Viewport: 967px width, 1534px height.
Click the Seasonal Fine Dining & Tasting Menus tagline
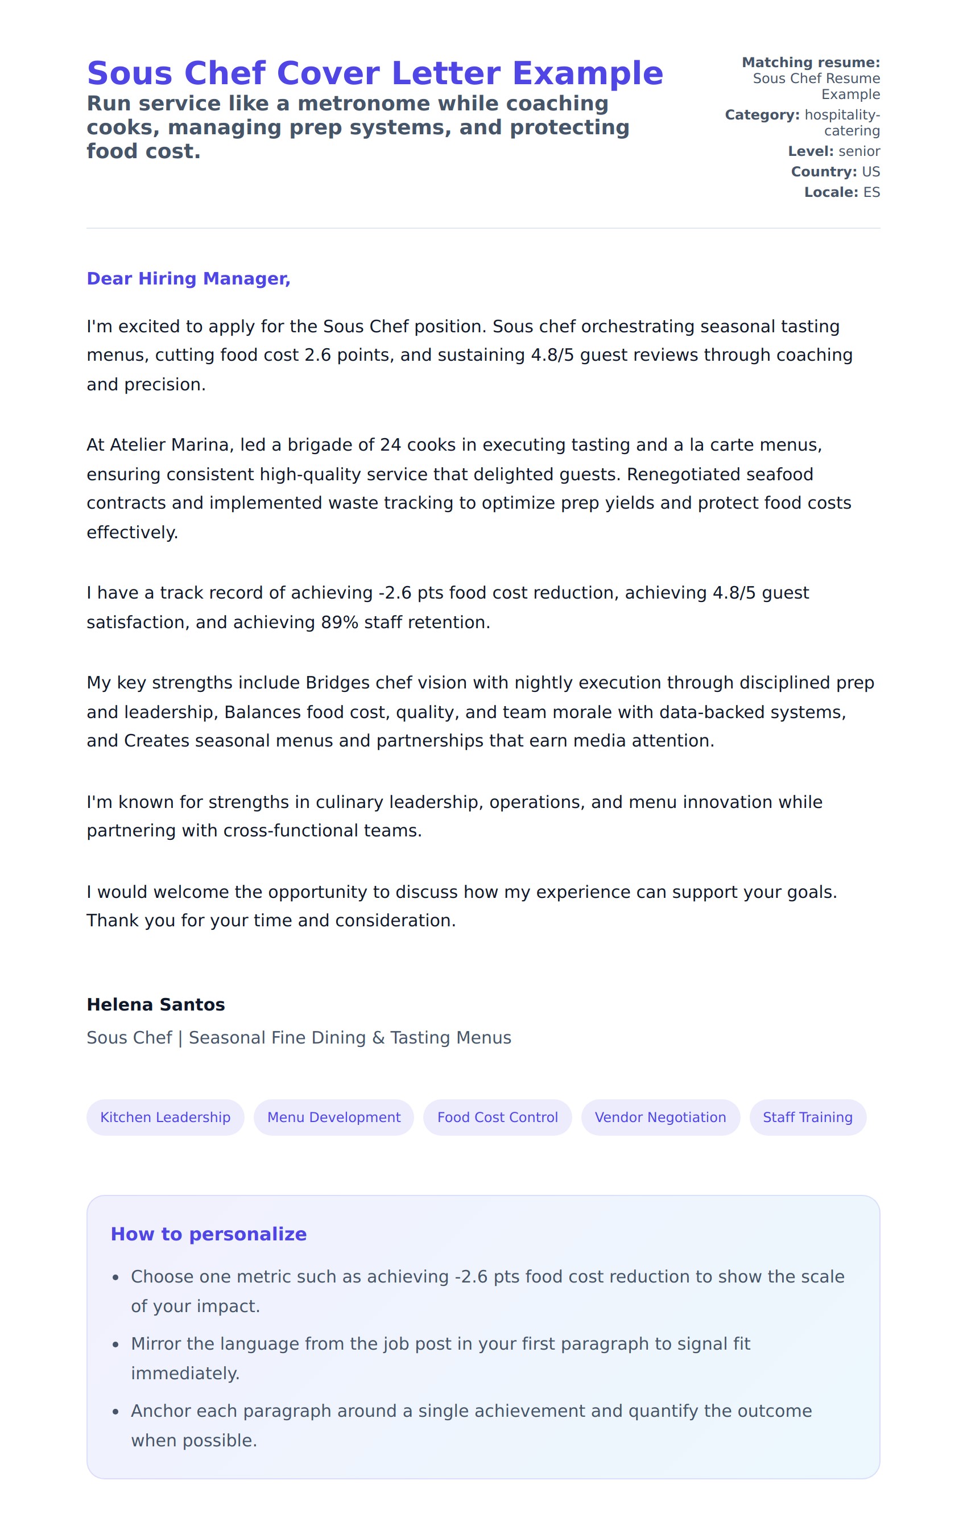point(299,1038)
